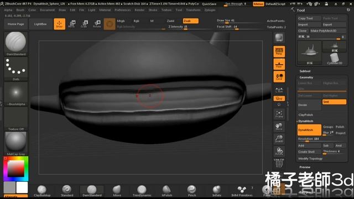
Task: Select the Rotate transform icon in top shelf
Action: coord(97,24)
